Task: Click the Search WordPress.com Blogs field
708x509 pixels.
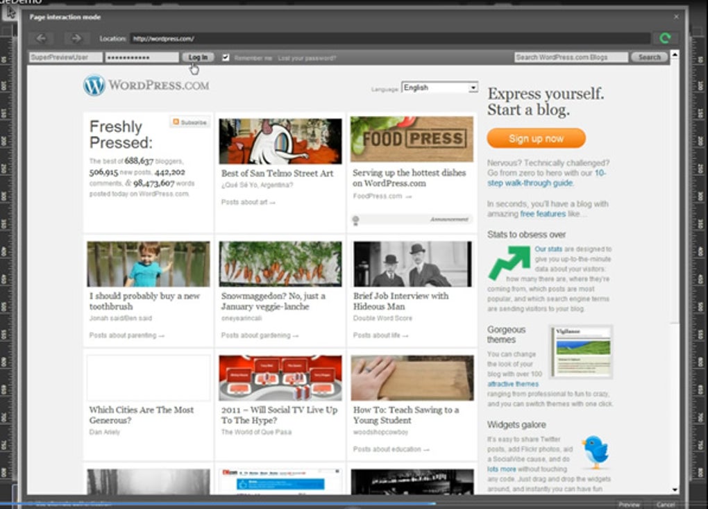Action: click(571, 58)
